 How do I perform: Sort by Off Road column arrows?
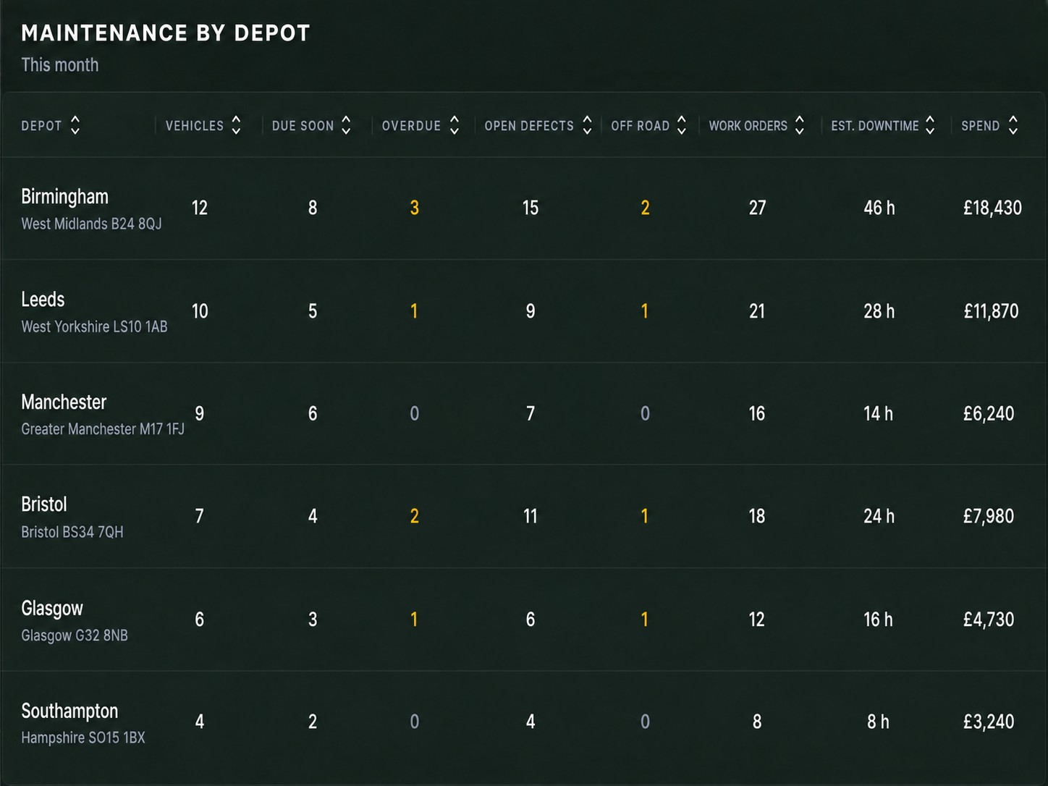tap(682, 125)
